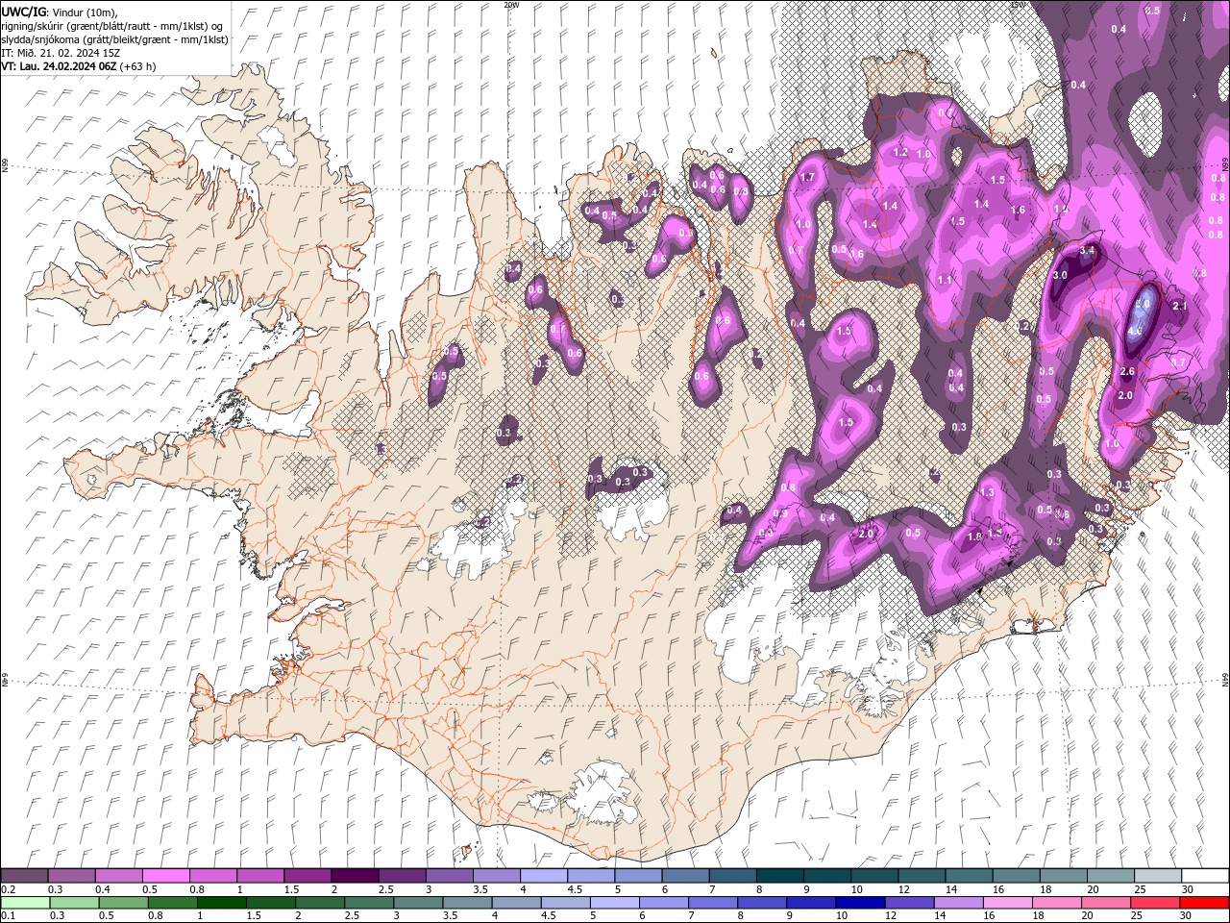Select the rain legend swatch starting at 0.5

pos(123,903)
